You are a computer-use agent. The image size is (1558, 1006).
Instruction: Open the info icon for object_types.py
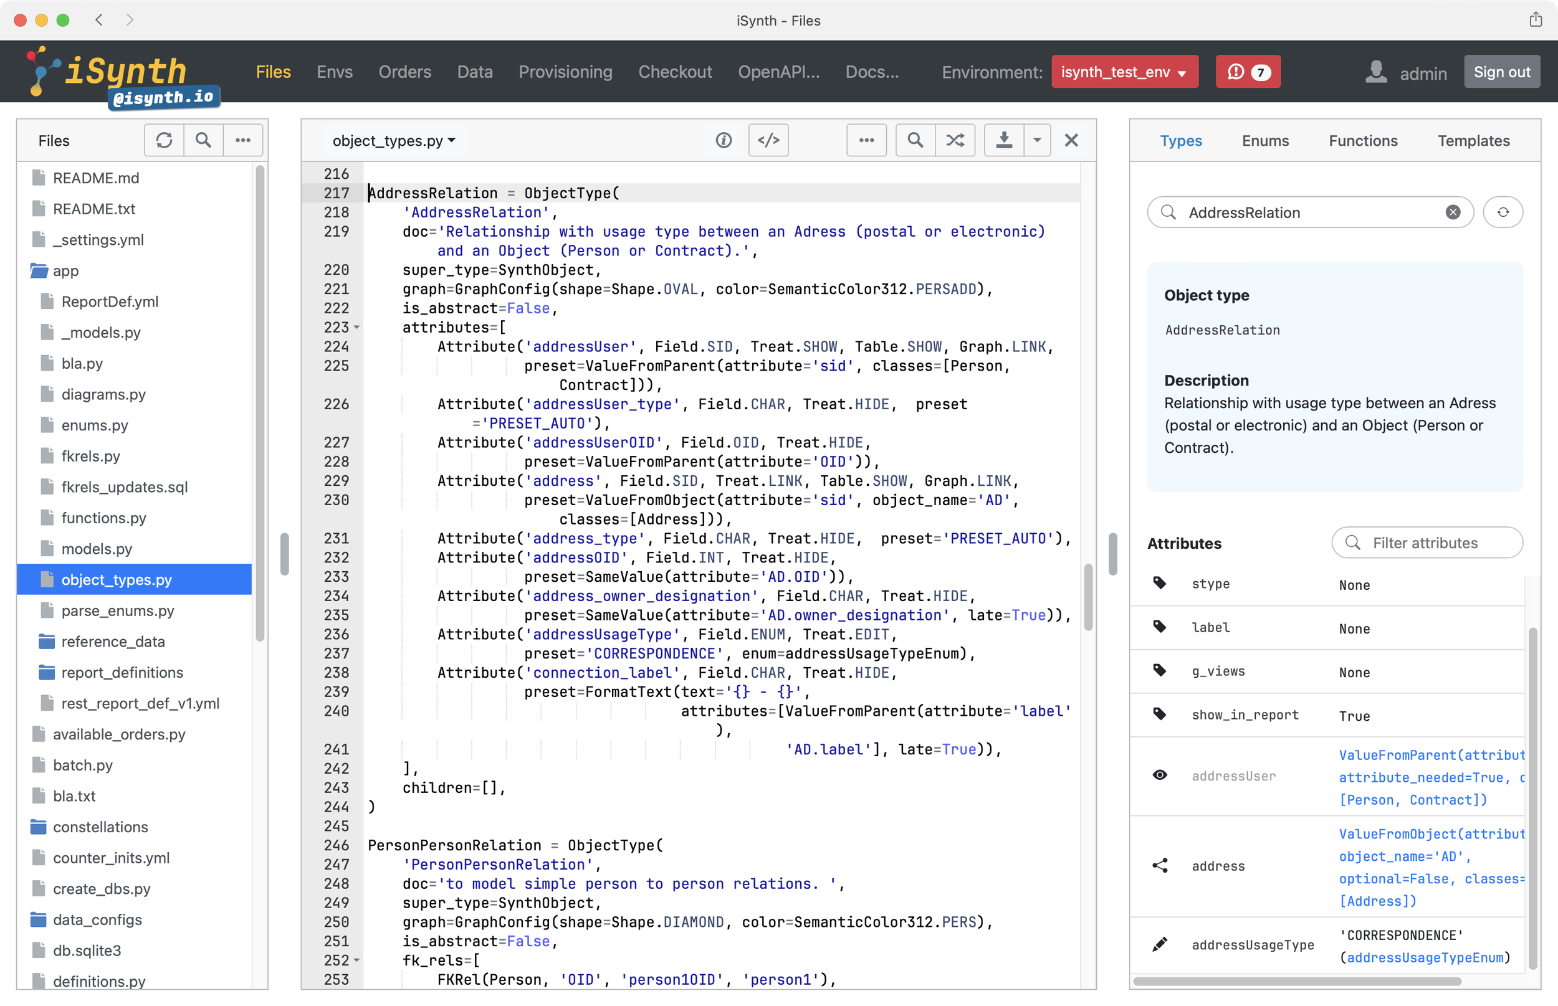[x=724, y=140]
